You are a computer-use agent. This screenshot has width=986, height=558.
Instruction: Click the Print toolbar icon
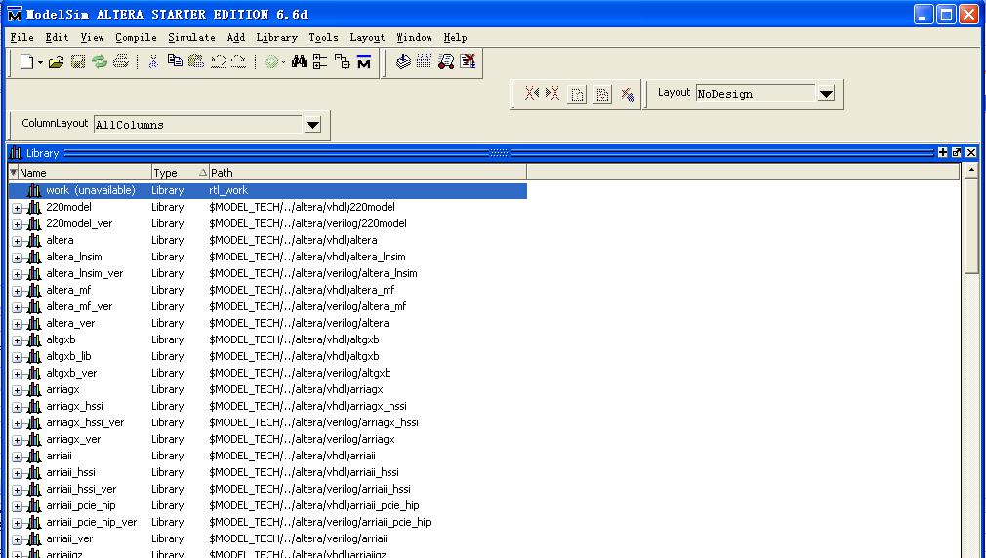[x=121, y=61]
